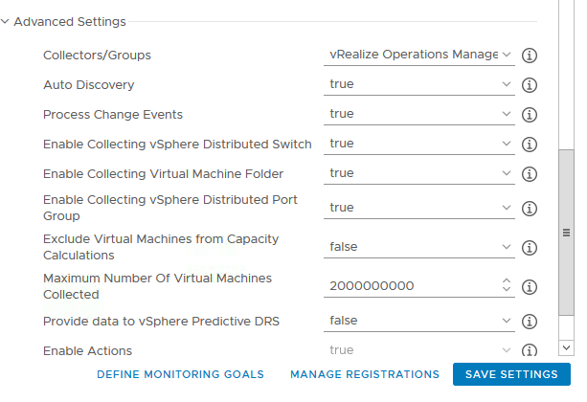Image resolution: width=587 pixels, height=402 pixels.
Task: Open Manage Registrations
Action: pyautogui.click(x=364, y=375)
